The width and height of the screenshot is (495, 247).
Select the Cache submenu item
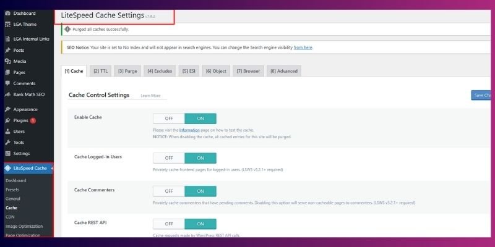click(11, 208)
